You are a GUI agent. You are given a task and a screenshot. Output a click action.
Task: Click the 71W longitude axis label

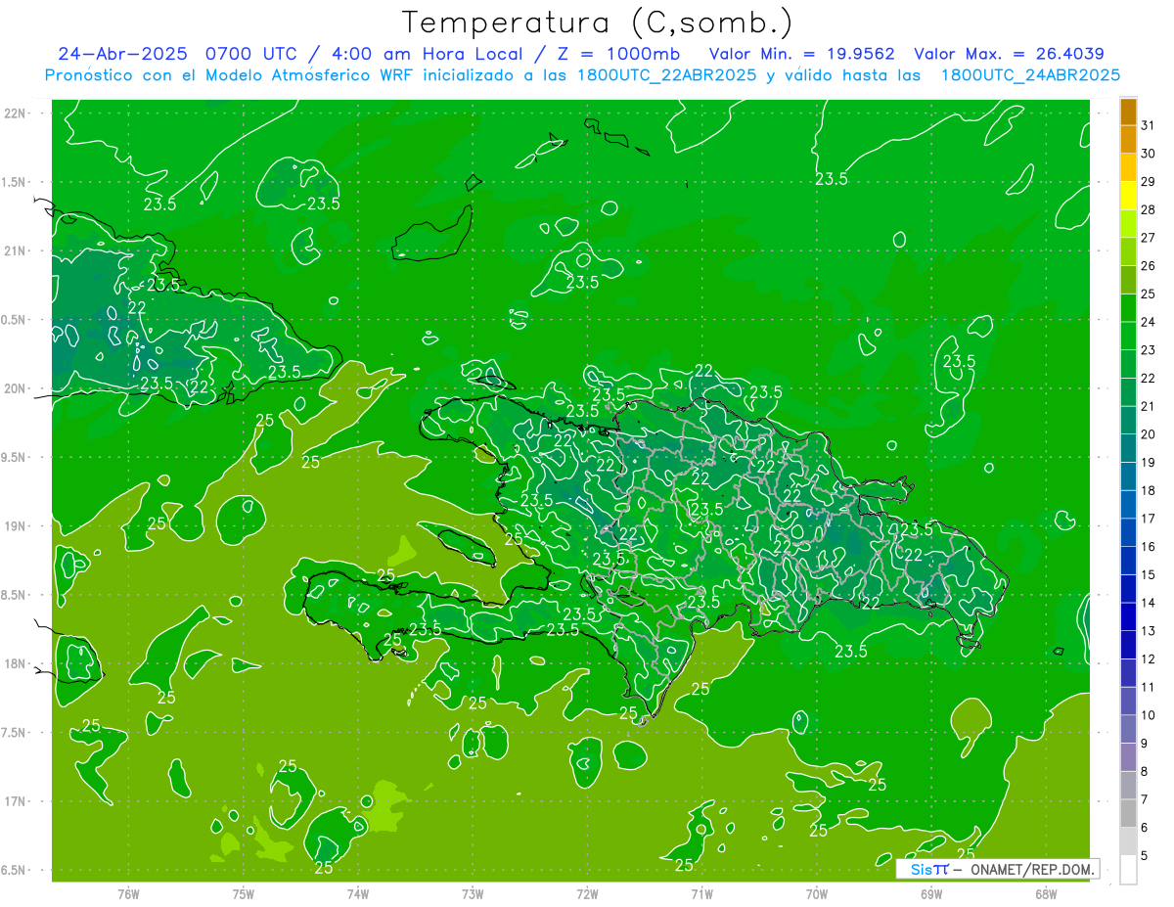click(x=701, y=893)
